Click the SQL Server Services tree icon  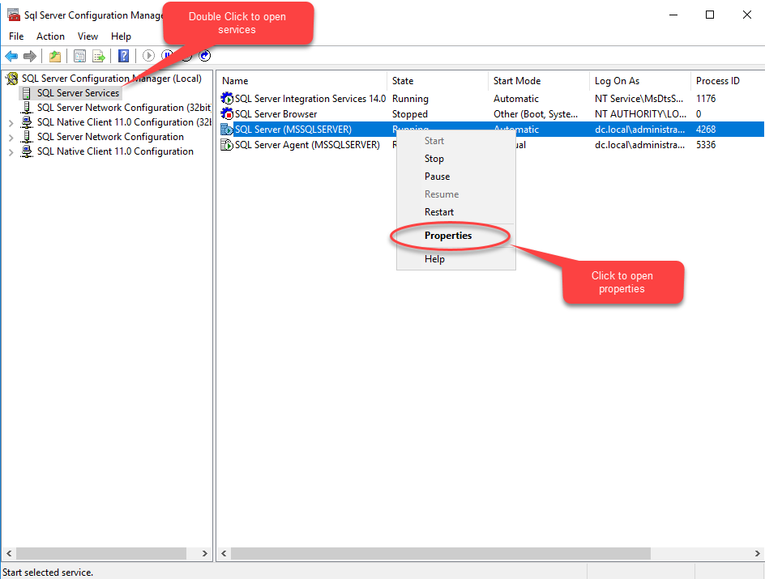click(x=27, y=93)
